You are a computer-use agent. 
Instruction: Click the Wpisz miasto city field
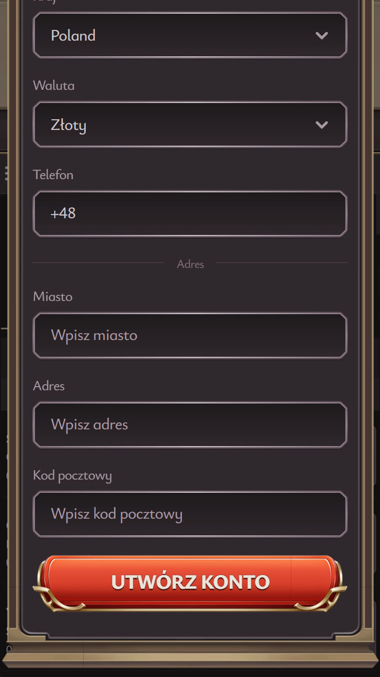click(190, 335)
